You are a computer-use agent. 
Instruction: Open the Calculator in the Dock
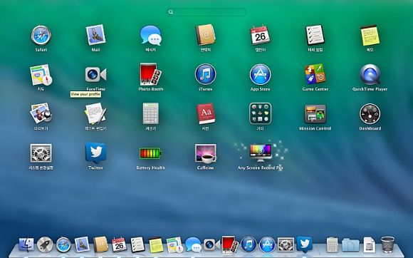point(332,245)
